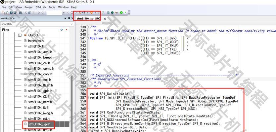Screen dimensions: 276x132
Task: Click the Make build icon
Action: 112,13
